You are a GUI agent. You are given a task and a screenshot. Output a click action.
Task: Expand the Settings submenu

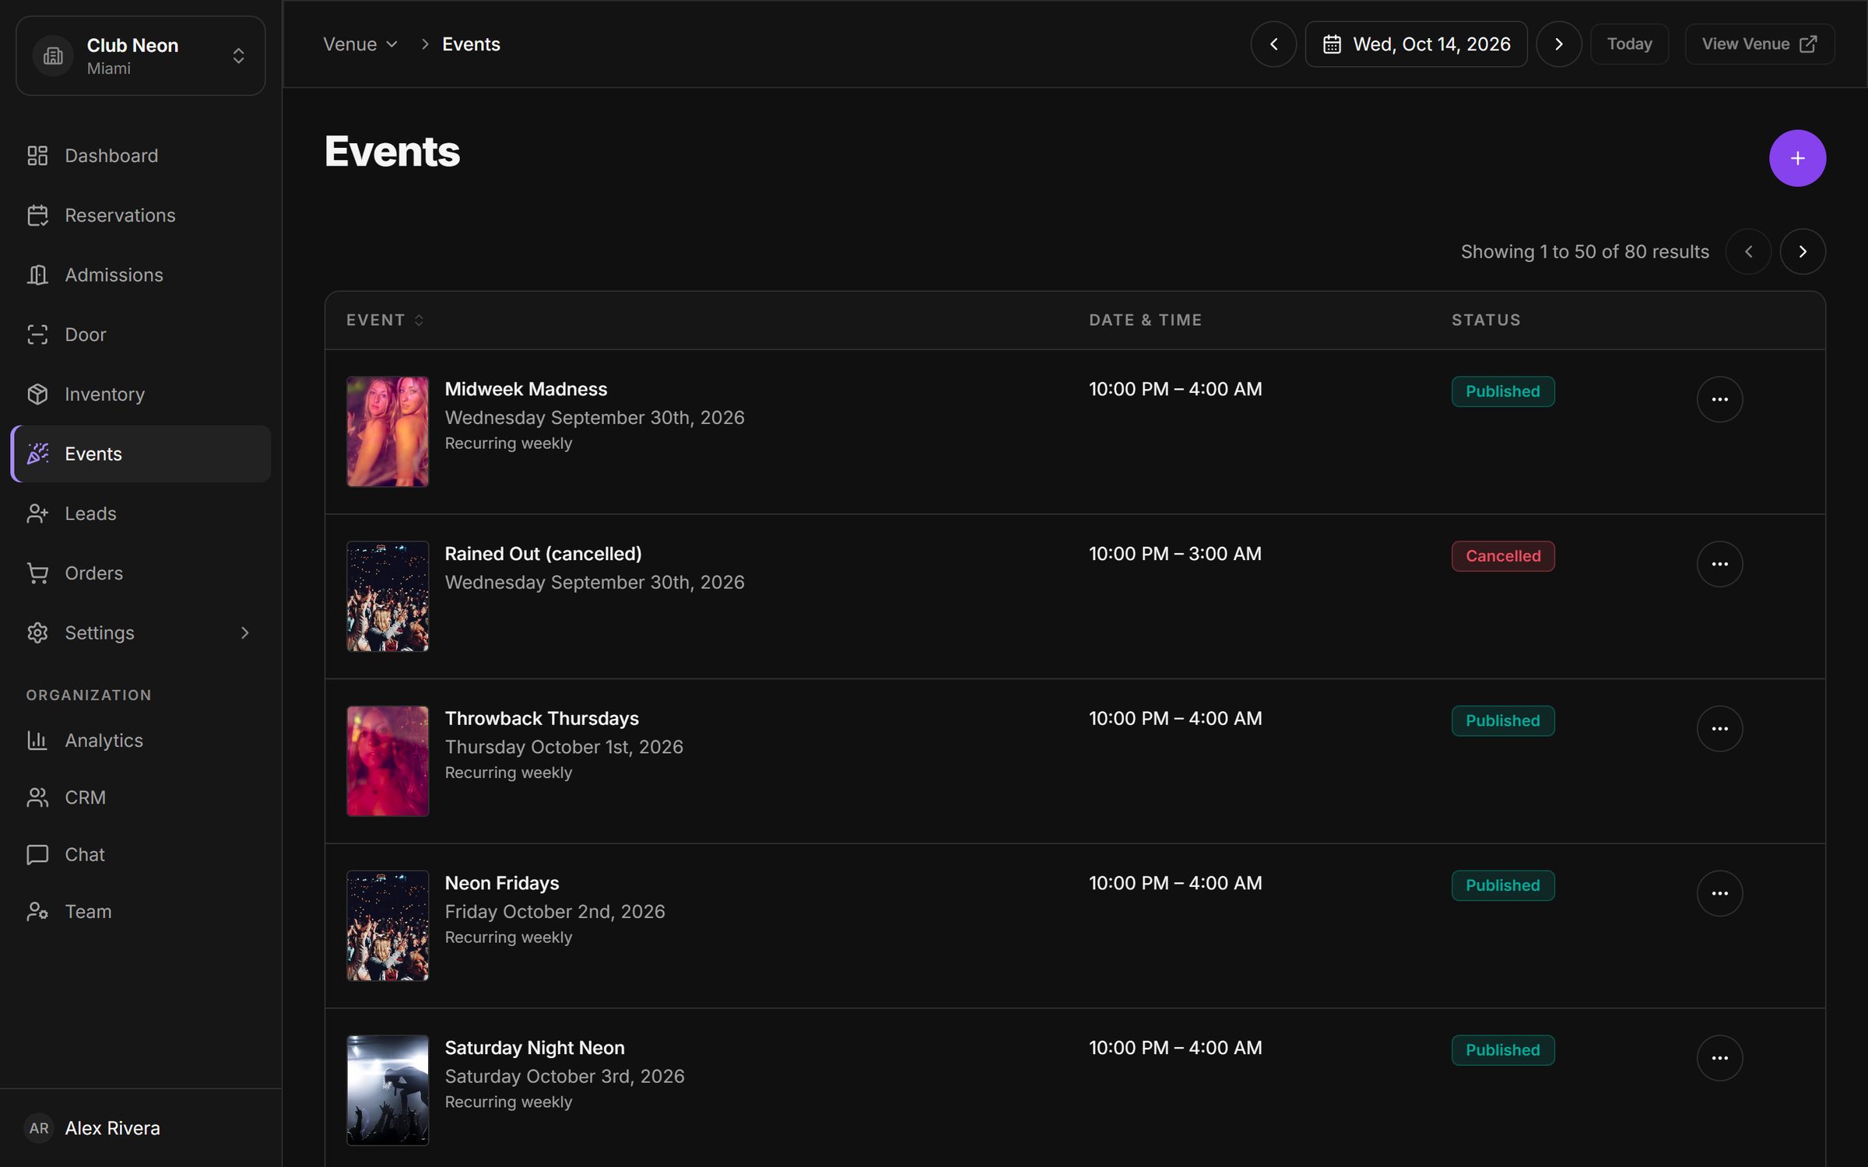pos(140,633)
